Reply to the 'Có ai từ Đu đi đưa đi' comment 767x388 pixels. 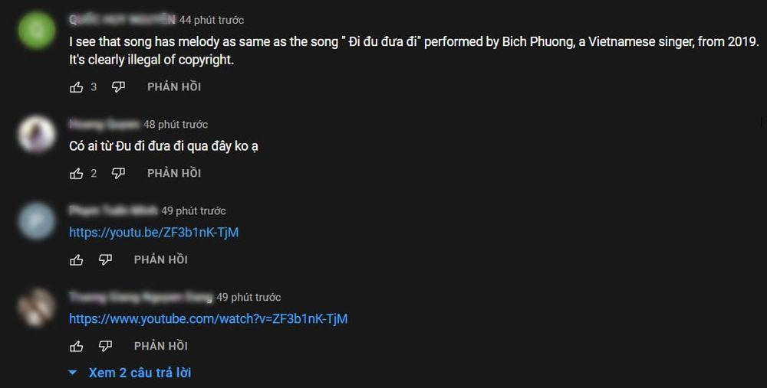coord(174,174)
